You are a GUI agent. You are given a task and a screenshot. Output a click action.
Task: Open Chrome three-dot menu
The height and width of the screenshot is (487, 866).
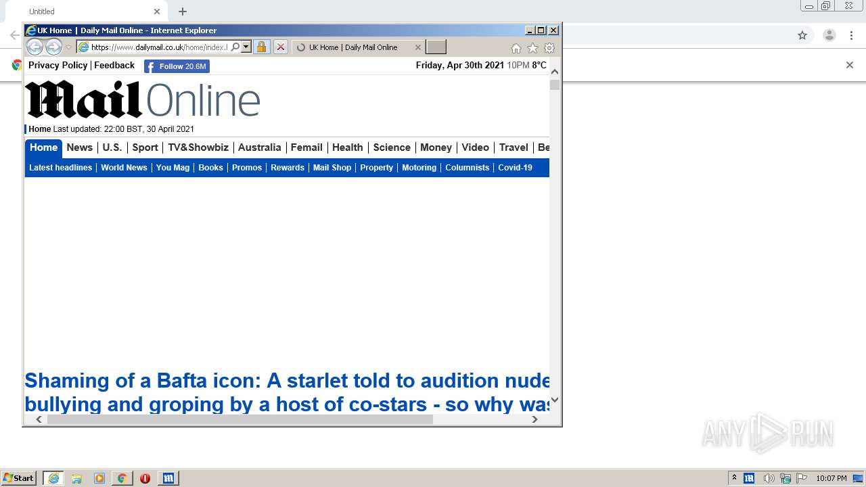[x=852, y=35]
